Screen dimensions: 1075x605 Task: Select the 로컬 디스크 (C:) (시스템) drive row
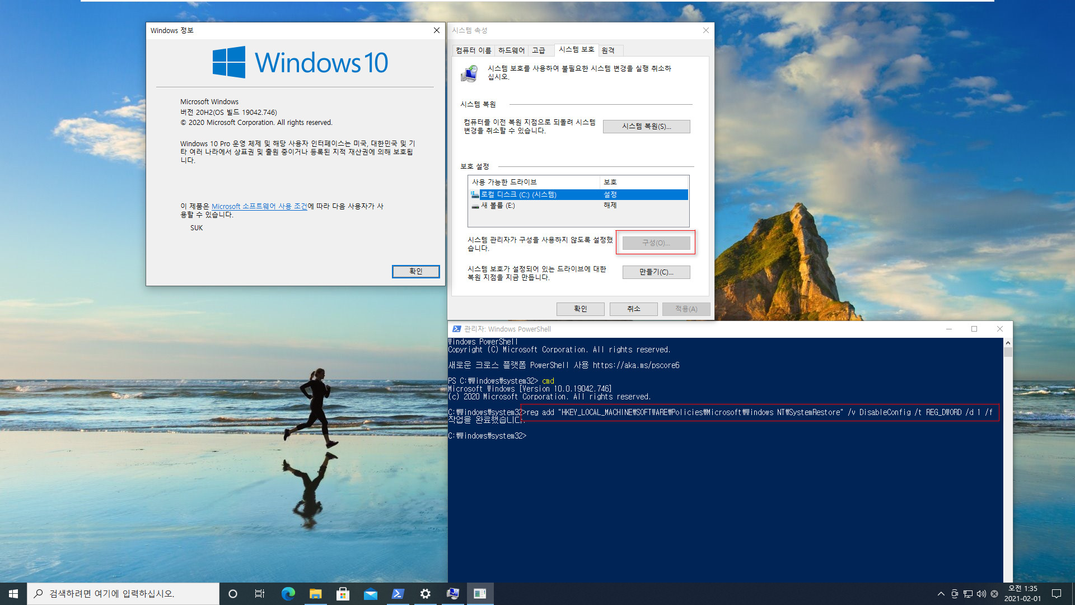click(579, 194)
